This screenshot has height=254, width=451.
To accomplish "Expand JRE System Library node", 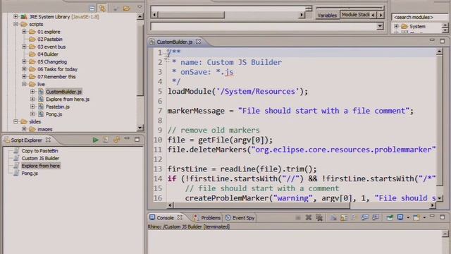I will click(x=16, y=17).
